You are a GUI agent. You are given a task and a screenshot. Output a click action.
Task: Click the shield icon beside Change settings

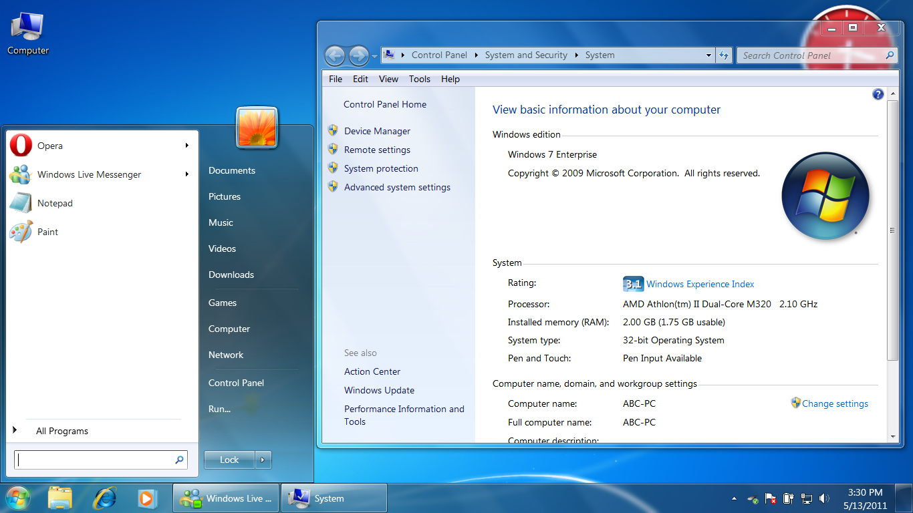tap(795, 403)
